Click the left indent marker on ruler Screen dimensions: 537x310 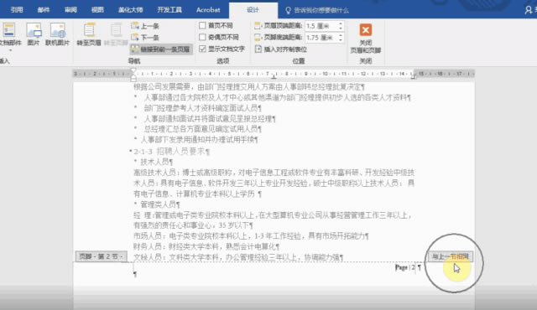pyautogui.click(x=133, y=75)
